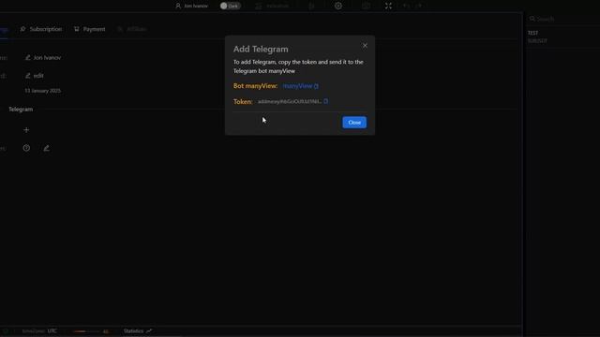Add a Telegram account with plus icon
This screenshot has height=337, width=600.
coord(26,130)
